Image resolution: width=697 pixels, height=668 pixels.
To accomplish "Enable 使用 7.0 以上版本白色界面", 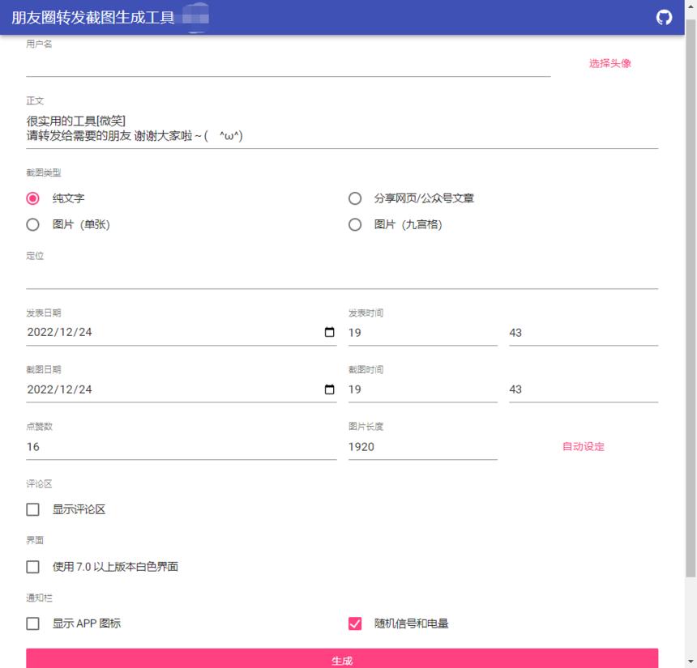I will [x=32, y=567].
